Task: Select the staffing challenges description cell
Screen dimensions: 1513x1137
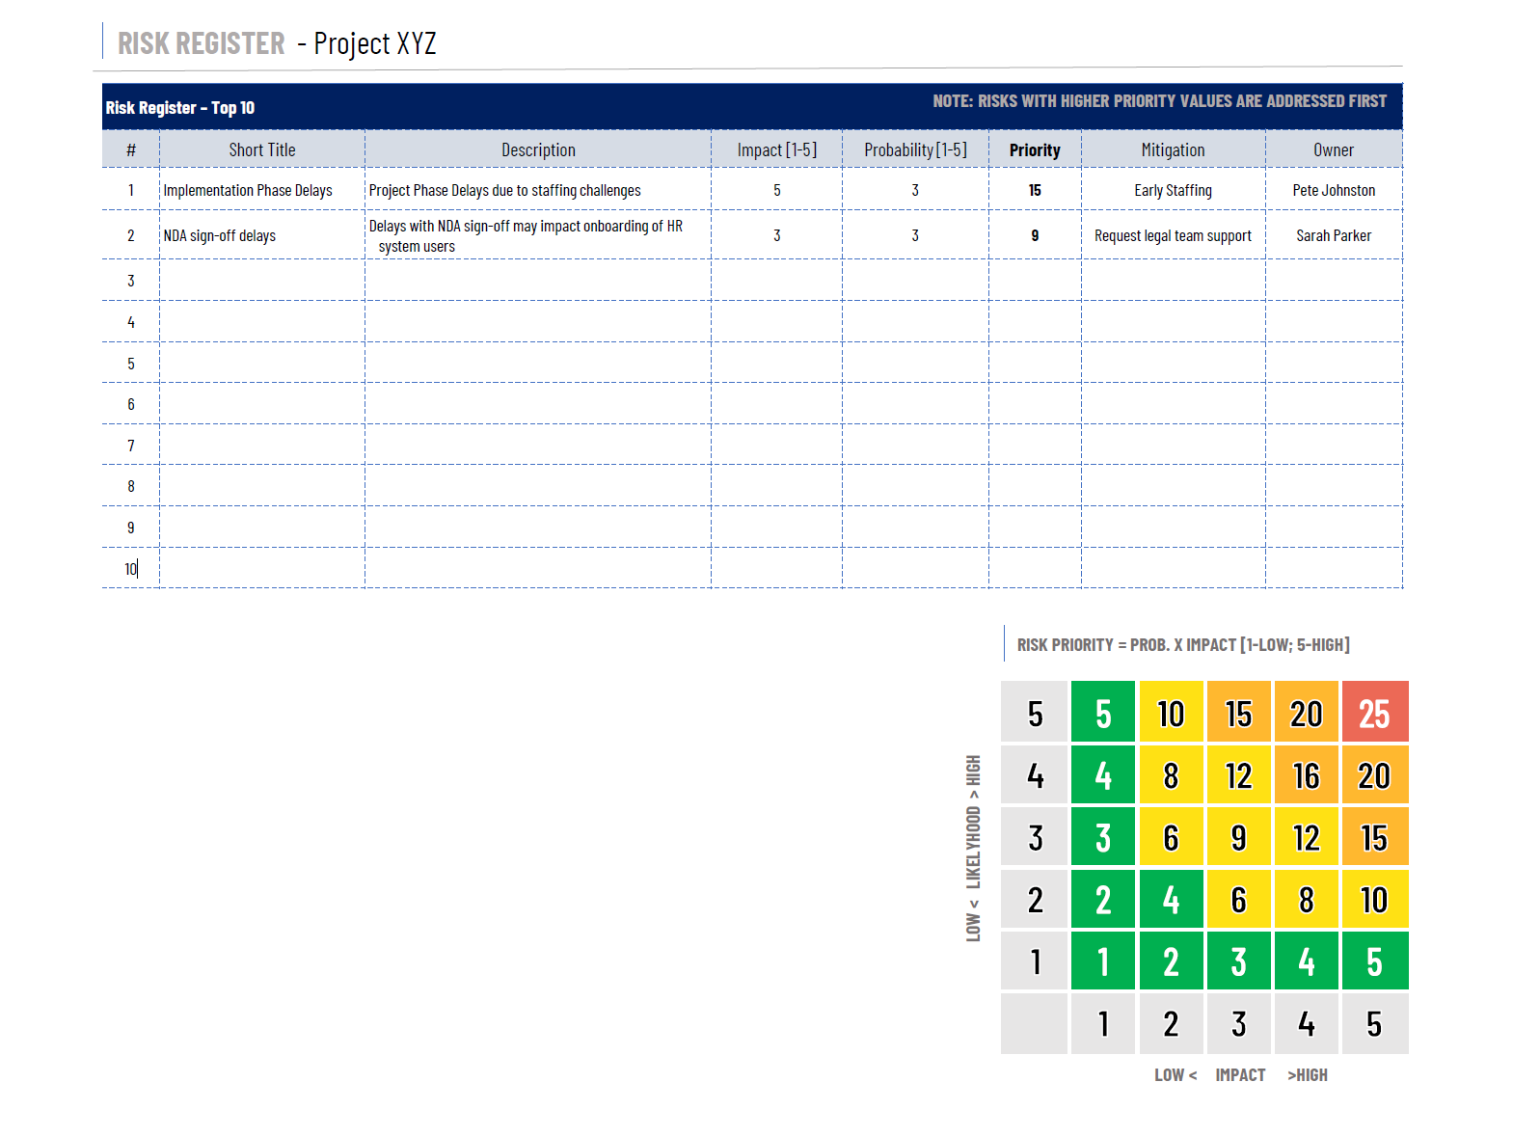Action: point(504,190)
